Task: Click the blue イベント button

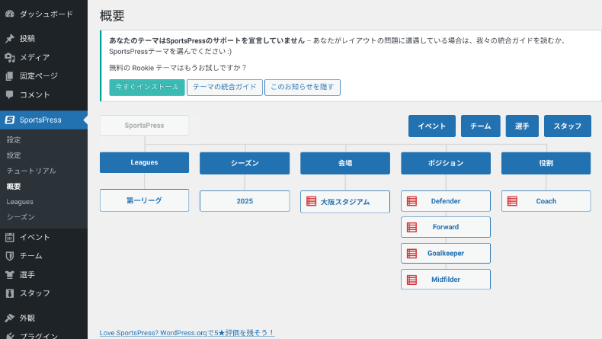Action: 432,126
